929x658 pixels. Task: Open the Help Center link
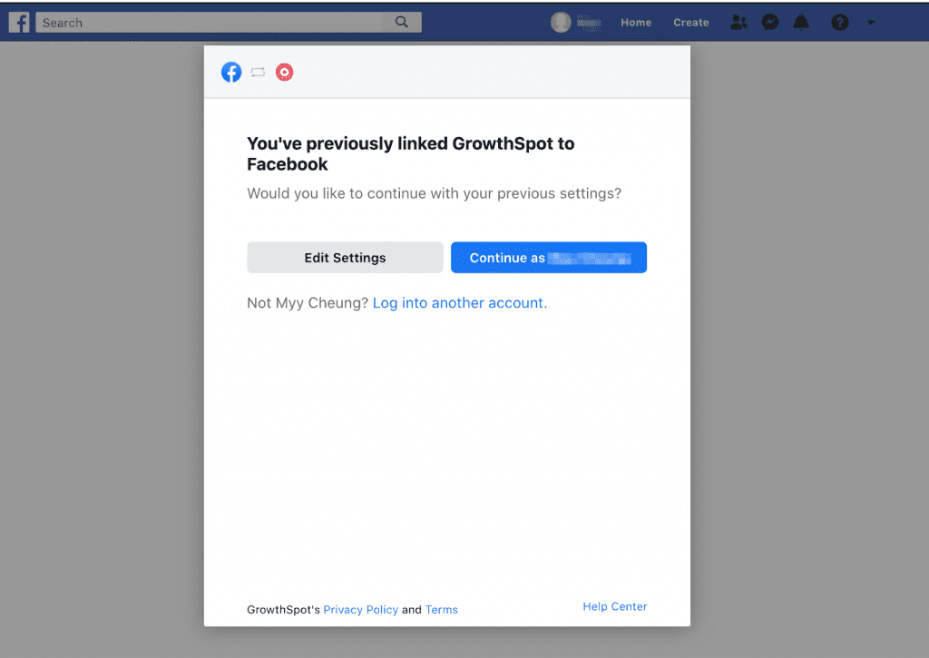[615, 606]
